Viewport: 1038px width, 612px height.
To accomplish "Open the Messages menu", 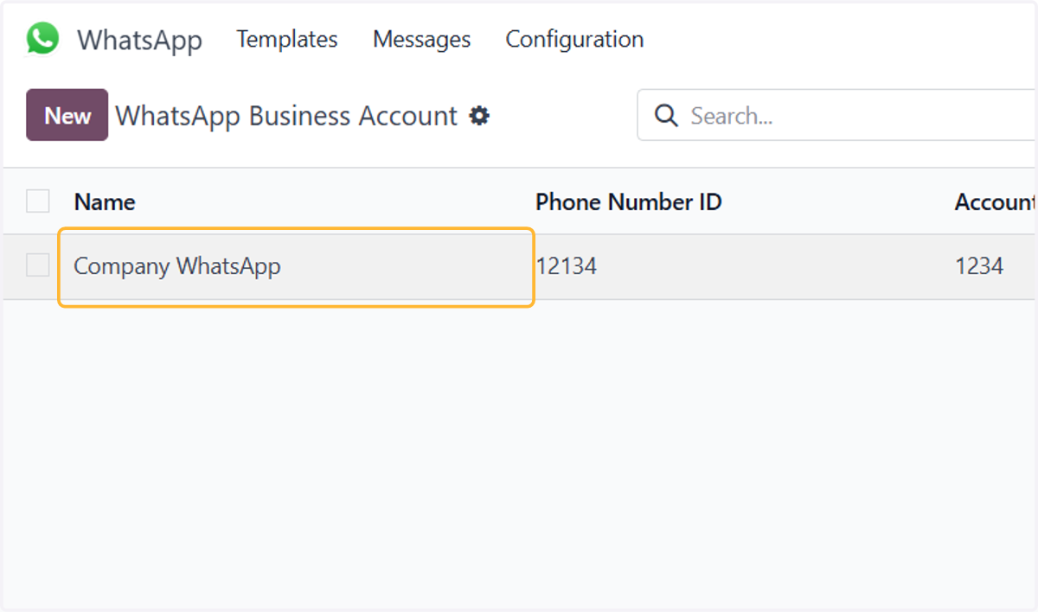I will pyautogui.click(x=422, y=40).
